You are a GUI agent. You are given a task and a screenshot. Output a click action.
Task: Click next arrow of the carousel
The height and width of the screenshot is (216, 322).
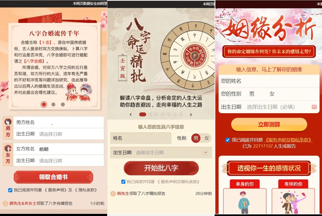(x=191, y=115)
